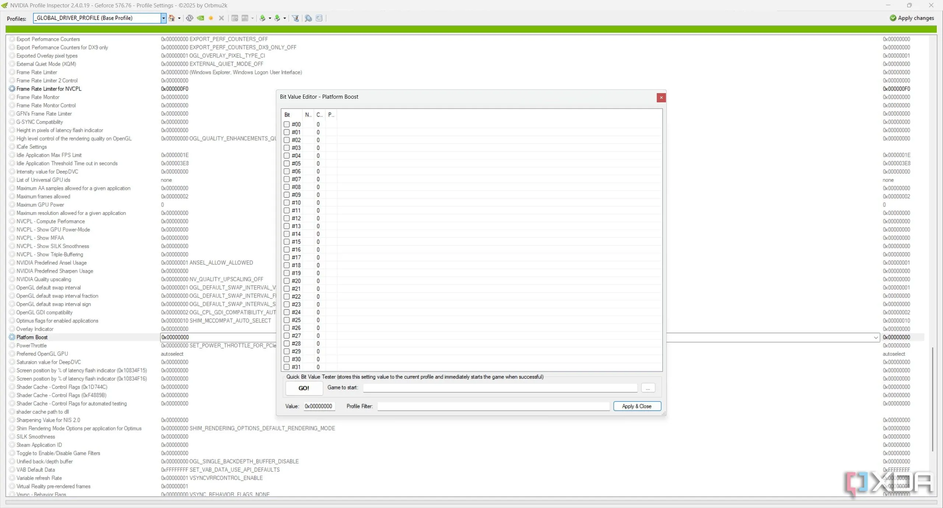This screenshot has height=508, width=943.
Task: Select Export Performance Counters setting row
Action: [48, 39]
